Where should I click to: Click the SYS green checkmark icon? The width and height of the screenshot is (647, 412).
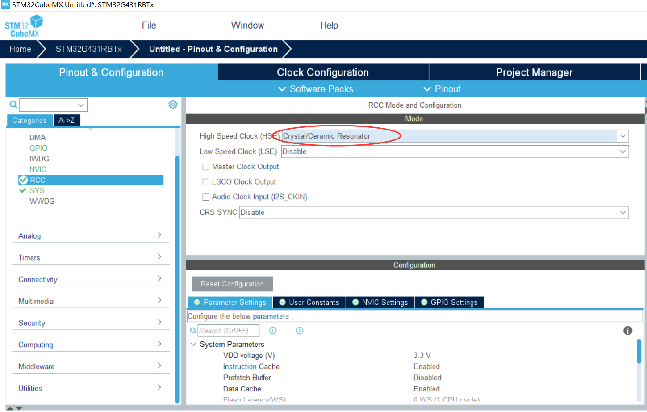click(23, 190)
